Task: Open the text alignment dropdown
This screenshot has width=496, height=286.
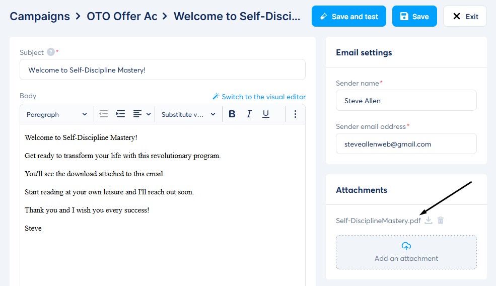Action: 141,114
